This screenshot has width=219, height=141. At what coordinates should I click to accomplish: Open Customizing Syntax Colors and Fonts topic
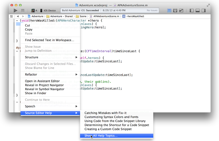(x=117, y=117)
